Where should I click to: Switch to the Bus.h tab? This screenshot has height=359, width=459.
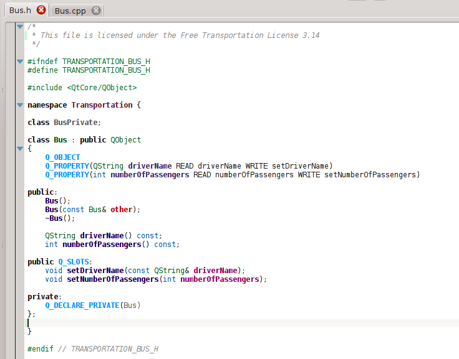[x=20, y=10]
